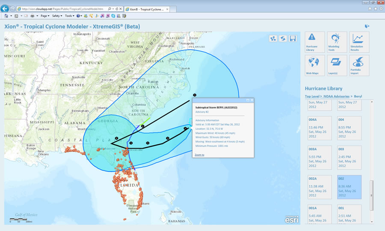
Task: Open the Modeling Tools tile
Action: click(337, 42)
